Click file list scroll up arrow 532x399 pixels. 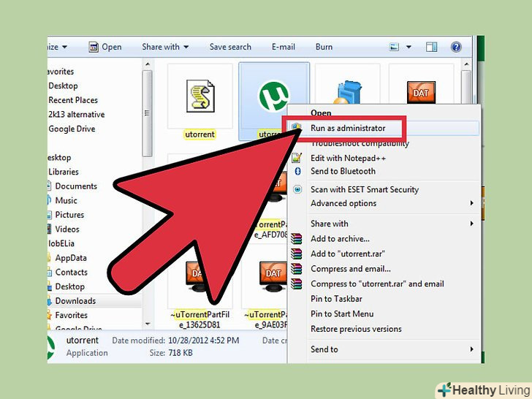pos(466,64)
